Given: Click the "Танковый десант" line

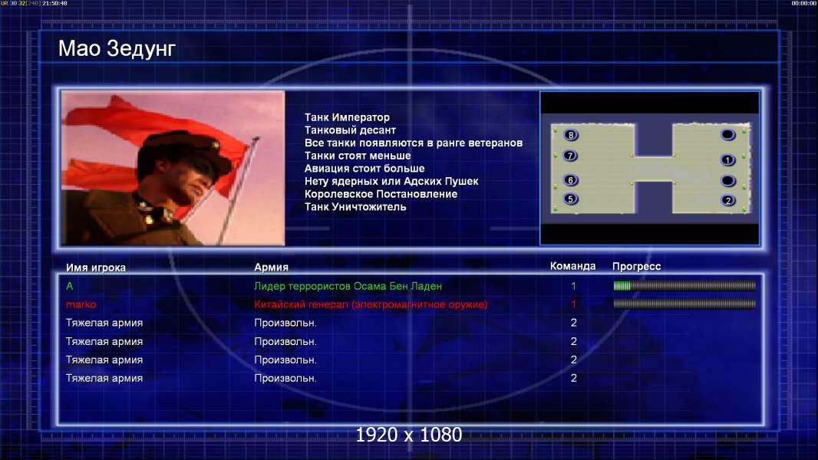Looking at the screenshot, I should [x=350, y=130].
